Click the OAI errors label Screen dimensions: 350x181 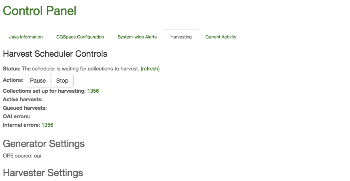click(x=17, y=117)
